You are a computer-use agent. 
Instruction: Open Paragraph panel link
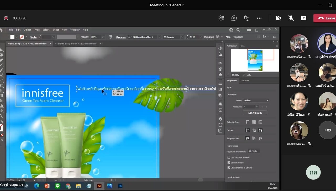pyautogui.click(x=209, y=37)
